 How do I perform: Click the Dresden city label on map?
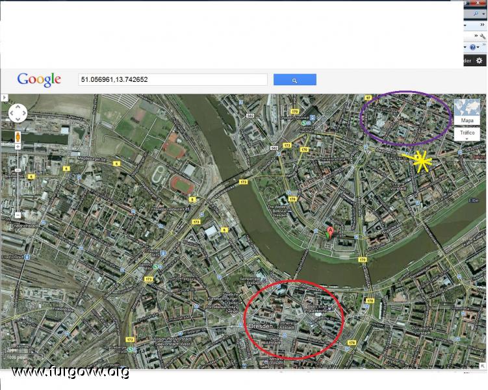[x=261, y=326]
